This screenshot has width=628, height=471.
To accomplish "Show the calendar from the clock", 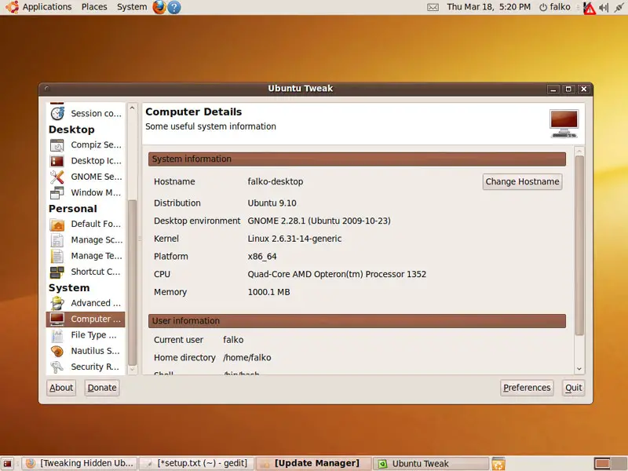I will (x=488, y=7).
